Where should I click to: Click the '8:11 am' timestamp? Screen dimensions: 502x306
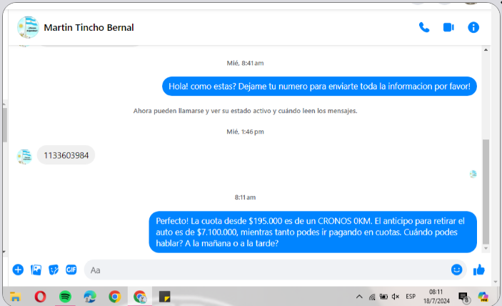[x=245, y=197]
